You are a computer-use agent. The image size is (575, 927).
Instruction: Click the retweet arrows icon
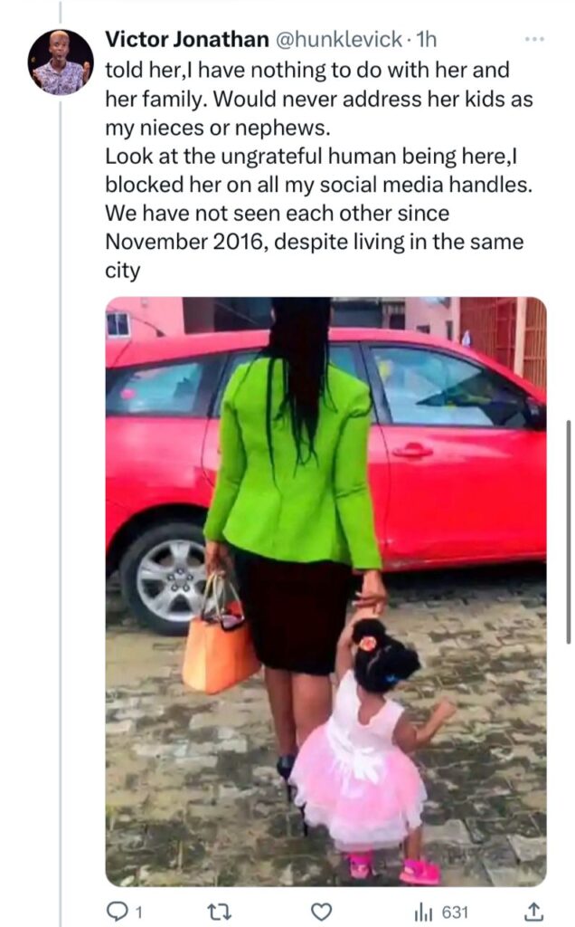click(x=221, y=912)
